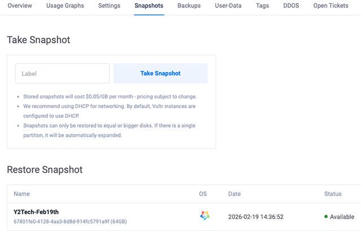This screenshot has height=231, width=361.
Task: Click the green Available status dot
Action: click(326, 216)
